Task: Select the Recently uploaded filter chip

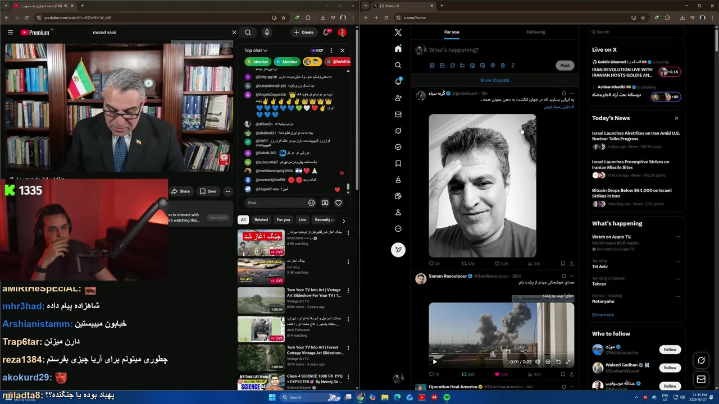Action: coord(325,220)
